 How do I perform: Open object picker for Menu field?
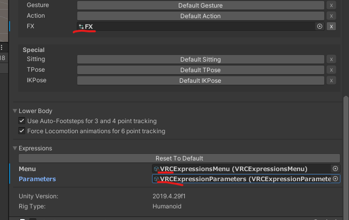(335, 169)
